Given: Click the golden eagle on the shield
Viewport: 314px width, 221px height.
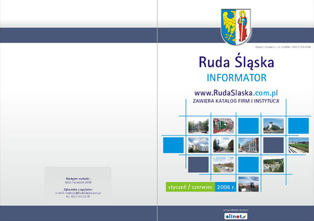Looking at the screenshot, I should pyautogui.click(x=229, y=25).
